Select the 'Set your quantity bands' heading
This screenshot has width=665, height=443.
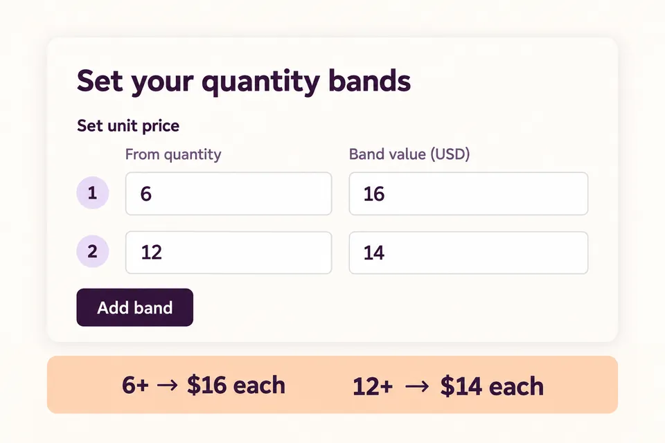244,81
